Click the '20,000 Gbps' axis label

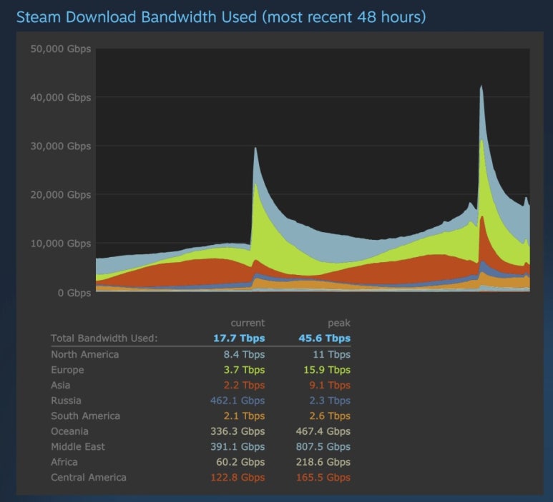click(61, 194)
